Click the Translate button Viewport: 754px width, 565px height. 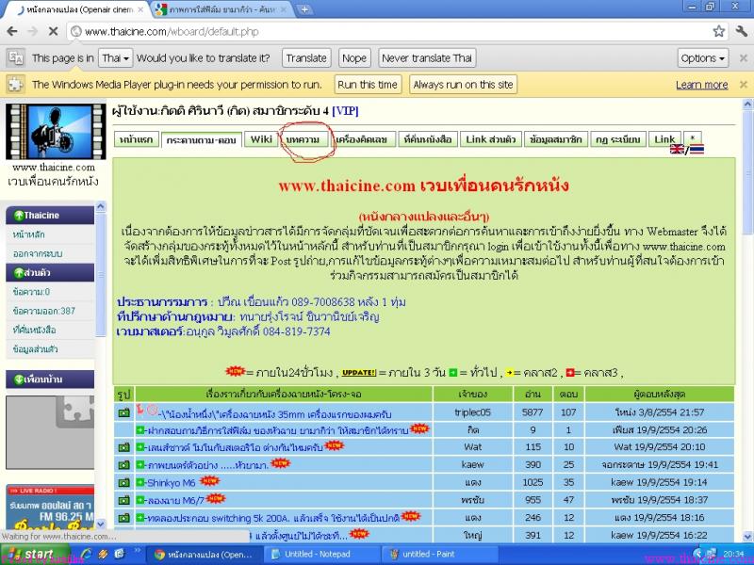click(x=306, y=58)
